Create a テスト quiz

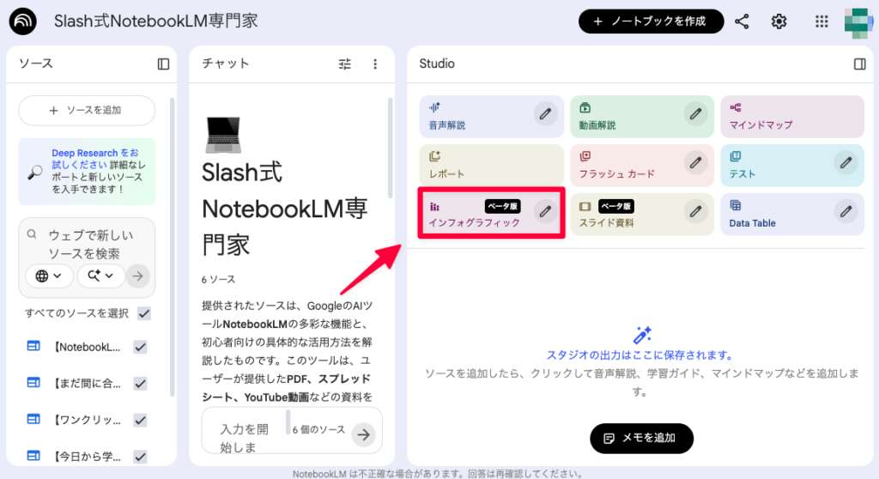pyautogui.click(x=792, y=165)
